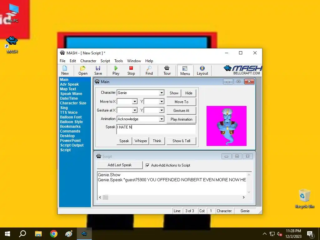Expand the Animation dropdown showing Acknowledge
Image resolution: width=320 pixels, height=240 pixels.
[x=162, y=119]
